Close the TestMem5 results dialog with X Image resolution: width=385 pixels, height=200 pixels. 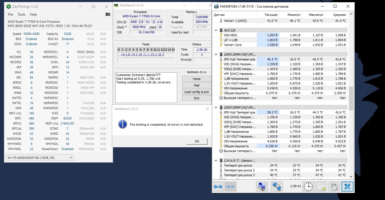coord(208,109)
